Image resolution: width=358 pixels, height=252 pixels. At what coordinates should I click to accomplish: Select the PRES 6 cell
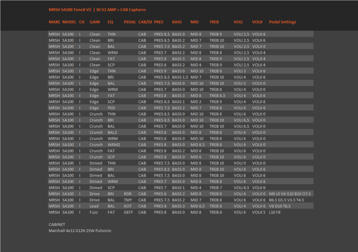coord(160,194)
